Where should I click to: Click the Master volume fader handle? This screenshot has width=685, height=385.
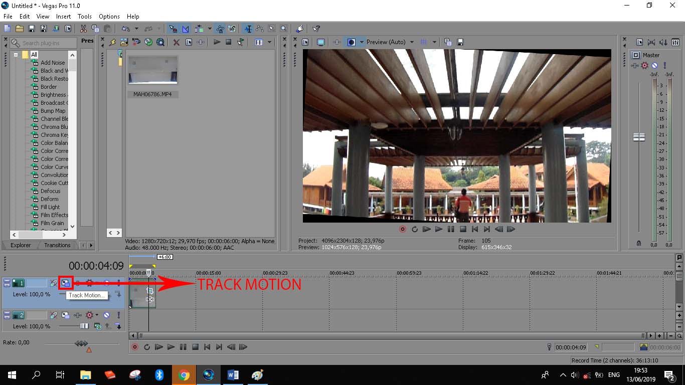click(639, 137)
